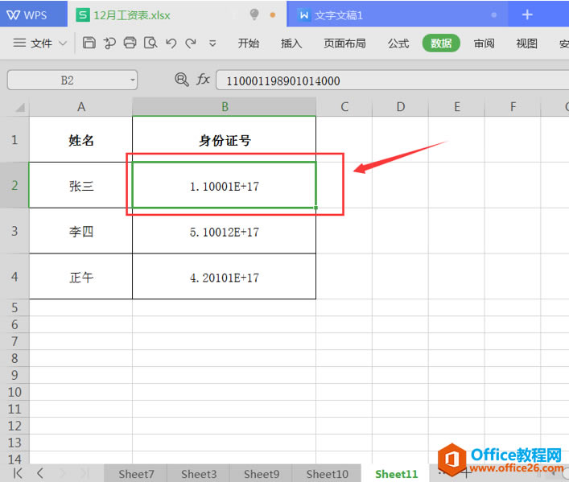
Task: Select column B header
Action: [225, 107]
